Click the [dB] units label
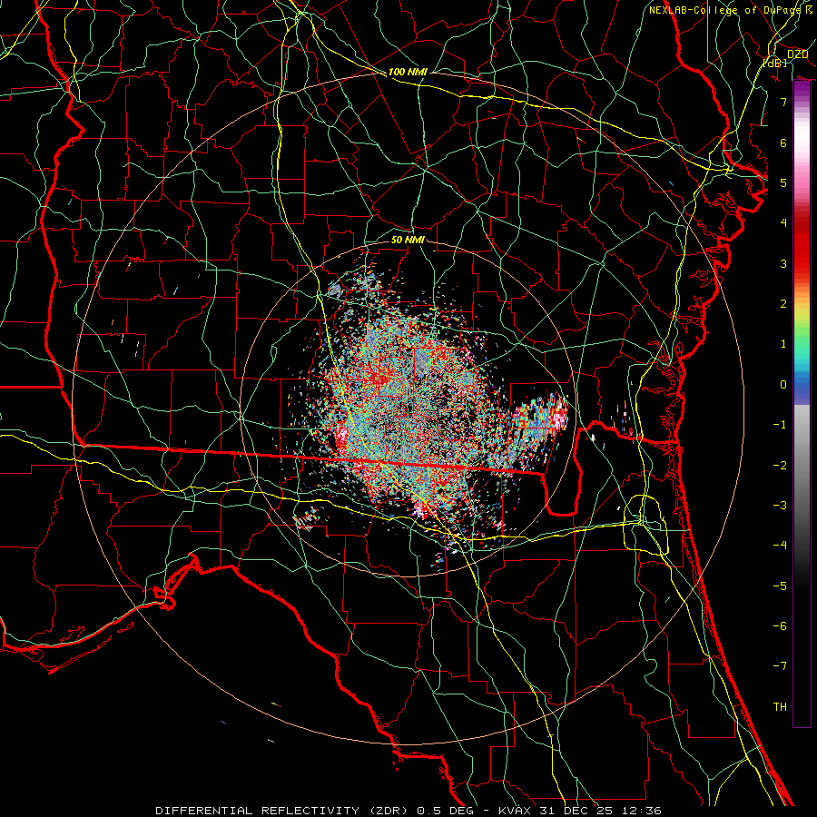 [775, 64]
